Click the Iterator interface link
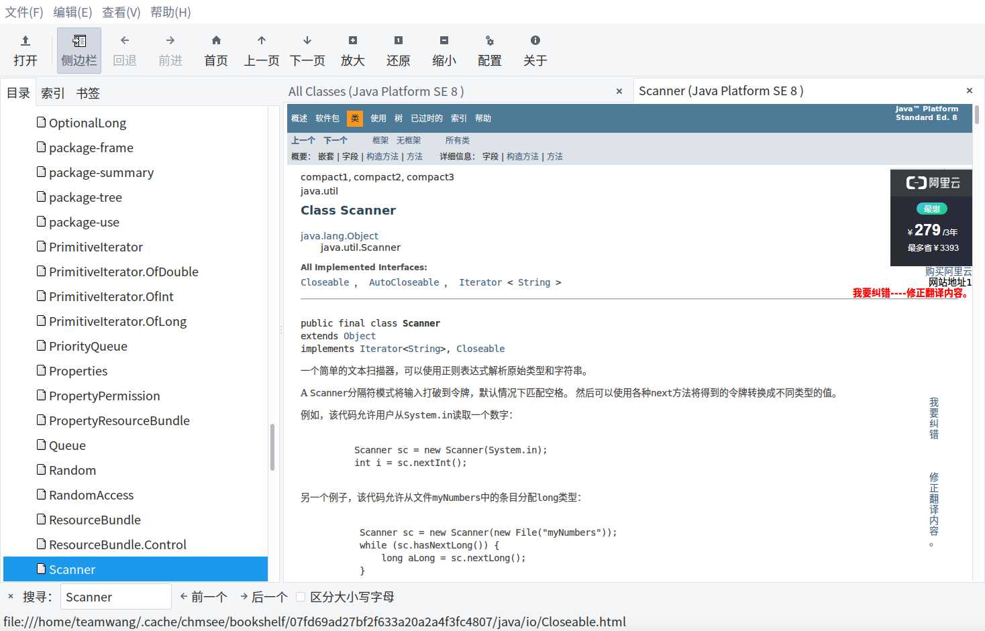This screenshot has height=631, width=985. click(480, 282)
